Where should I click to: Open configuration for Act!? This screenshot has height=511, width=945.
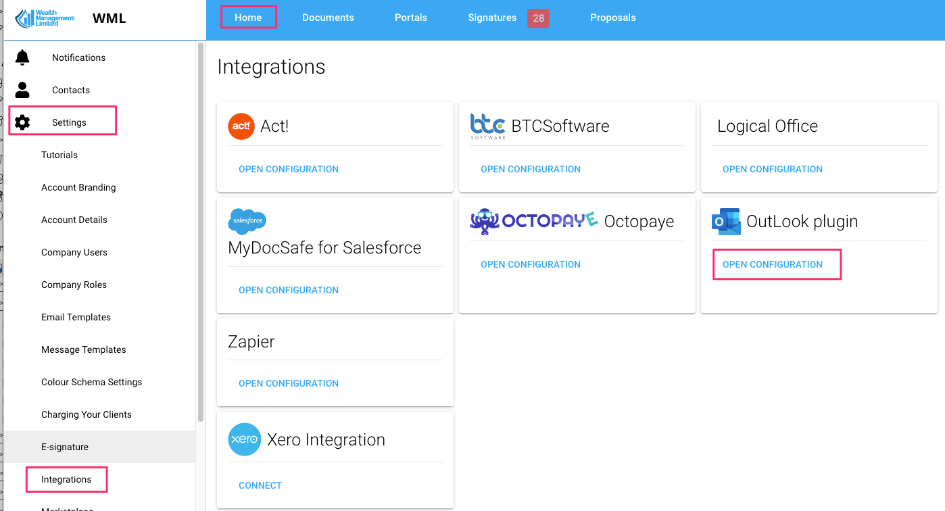pyautogui.click(x=289, y=169)
